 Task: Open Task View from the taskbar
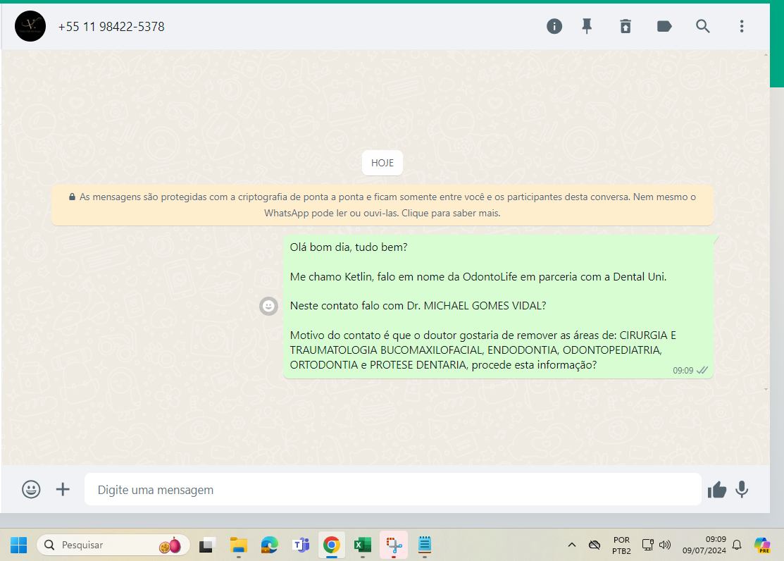click(207, 545)
